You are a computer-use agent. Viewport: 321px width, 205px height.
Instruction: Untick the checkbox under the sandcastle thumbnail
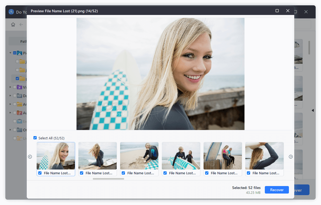[123, 173]
